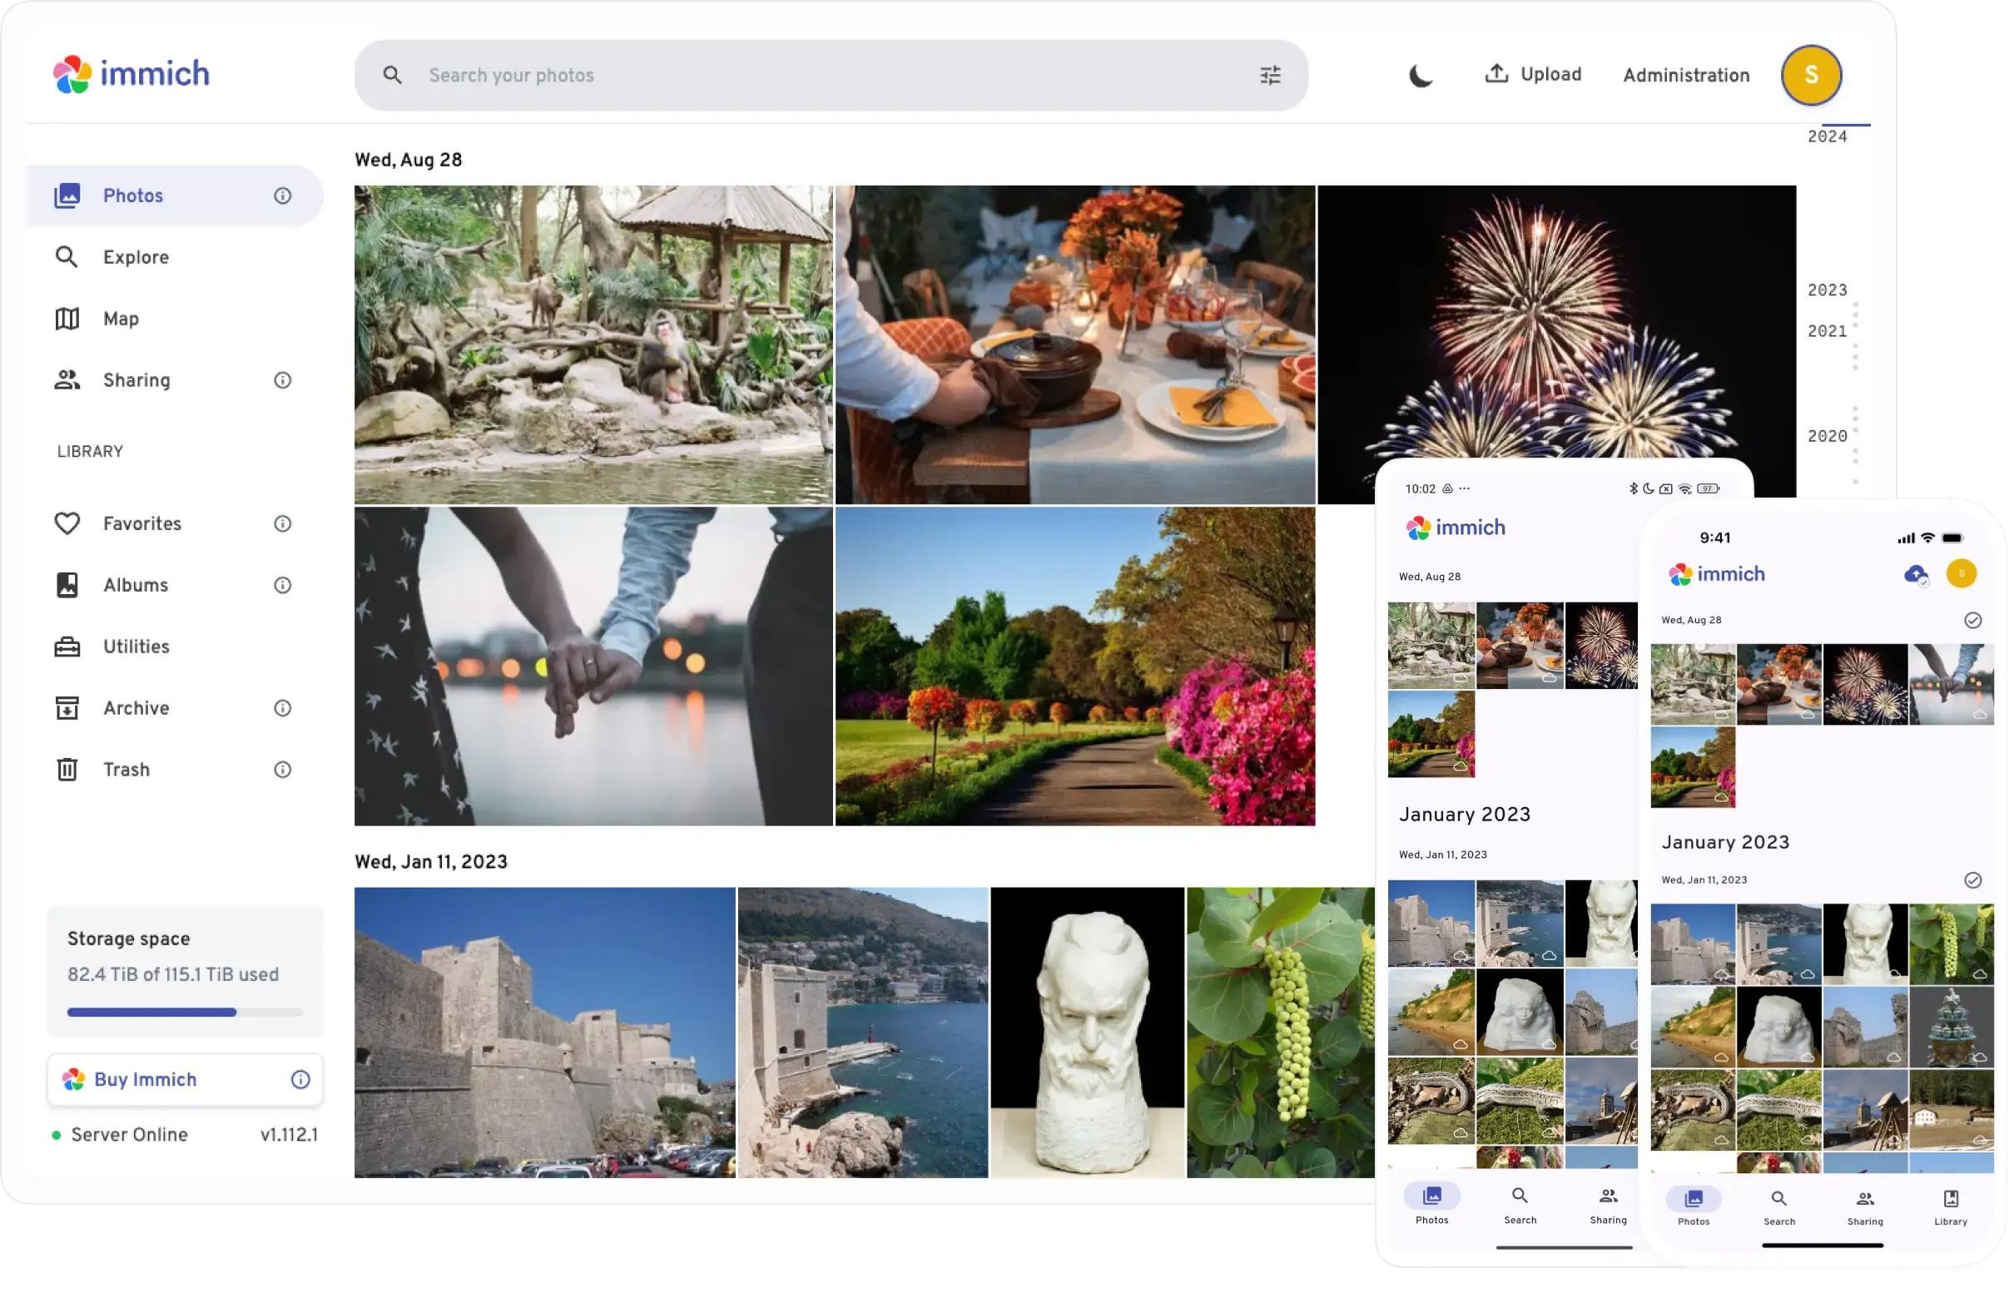The image size is (2014, 1298).
Task: Tap the cloud backup icon on the mobile screen
Action: [x=1916, y=574]
